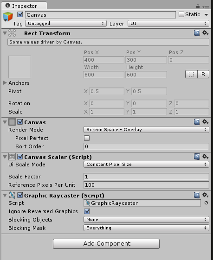213x260 pixels.
Task: Click the GameObject cube icon
Action: [8, 17]
